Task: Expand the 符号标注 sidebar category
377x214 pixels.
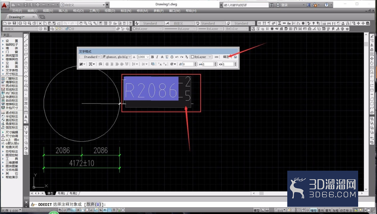Action: [10, 151]
